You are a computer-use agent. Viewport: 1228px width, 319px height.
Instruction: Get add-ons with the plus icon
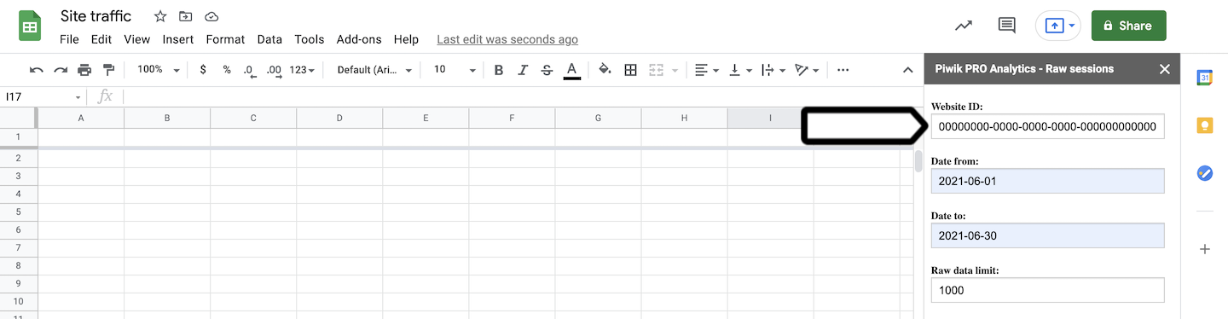1205,249
